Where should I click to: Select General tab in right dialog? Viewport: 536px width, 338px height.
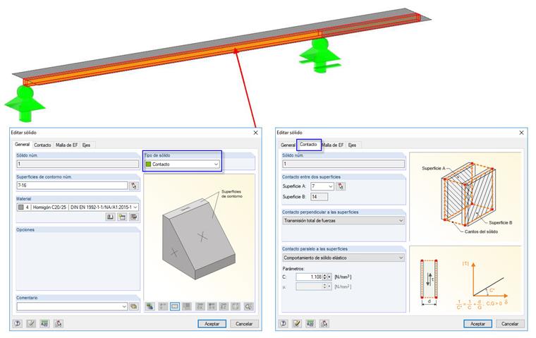(x=288, y=145)
